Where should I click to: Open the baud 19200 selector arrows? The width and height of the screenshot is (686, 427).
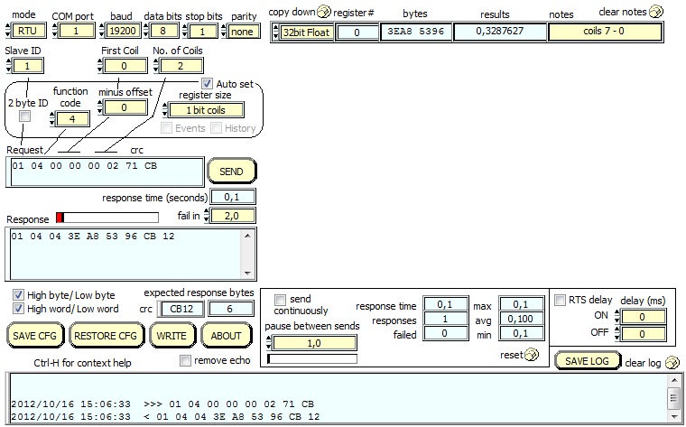point(102,31)
